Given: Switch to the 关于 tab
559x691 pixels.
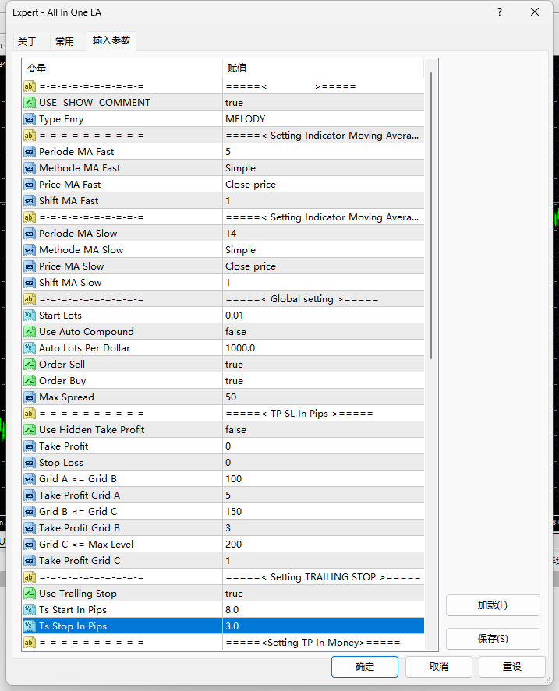Looking at the screenshot, I should click(x=27, y=41).
